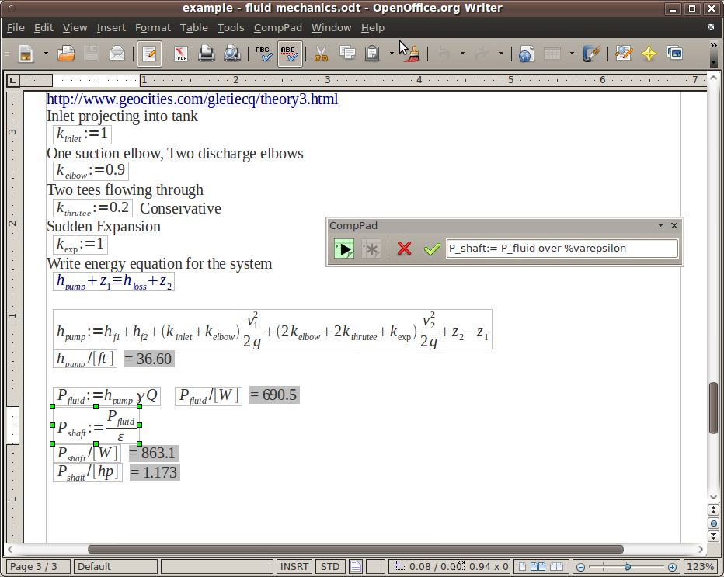Open the Navigator star icon

coord(649,54)
